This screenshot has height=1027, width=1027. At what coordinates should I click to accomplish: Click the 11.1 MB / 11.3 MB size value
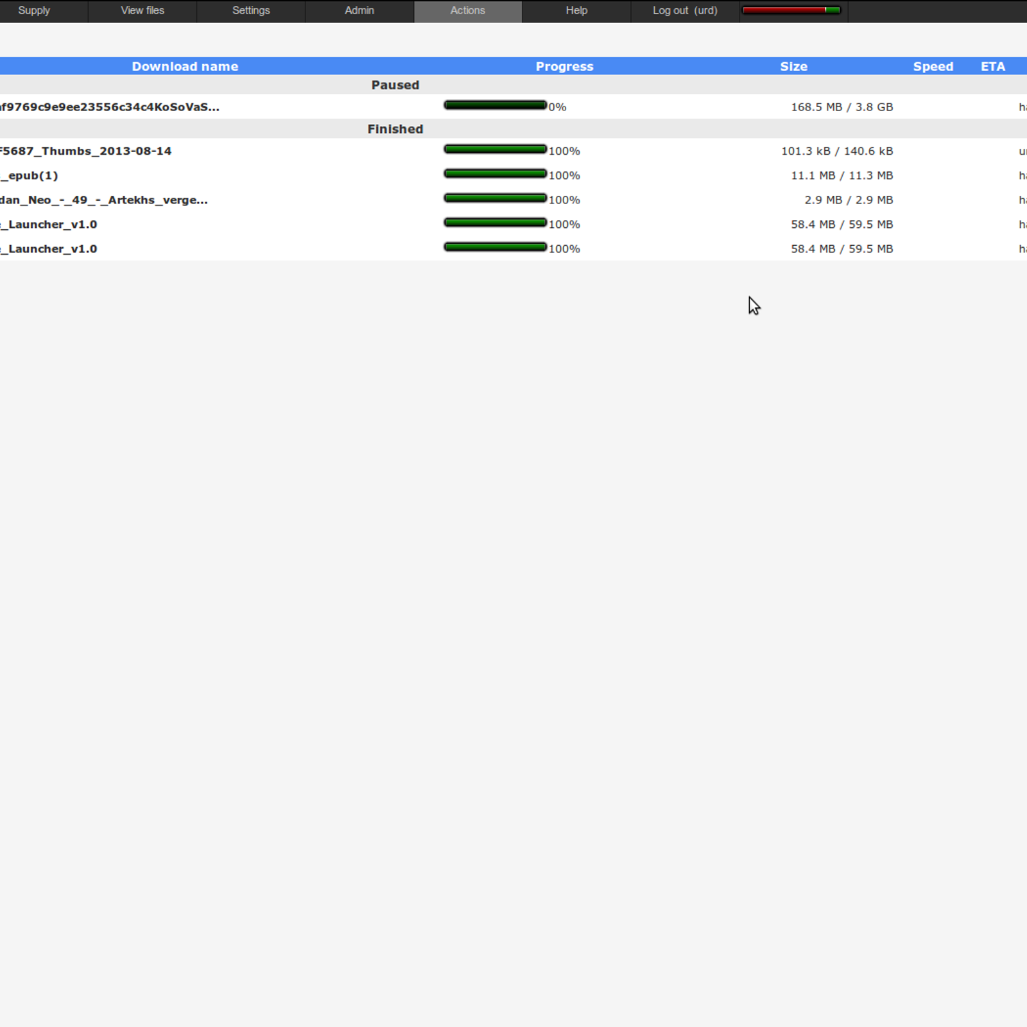(841, 176)
